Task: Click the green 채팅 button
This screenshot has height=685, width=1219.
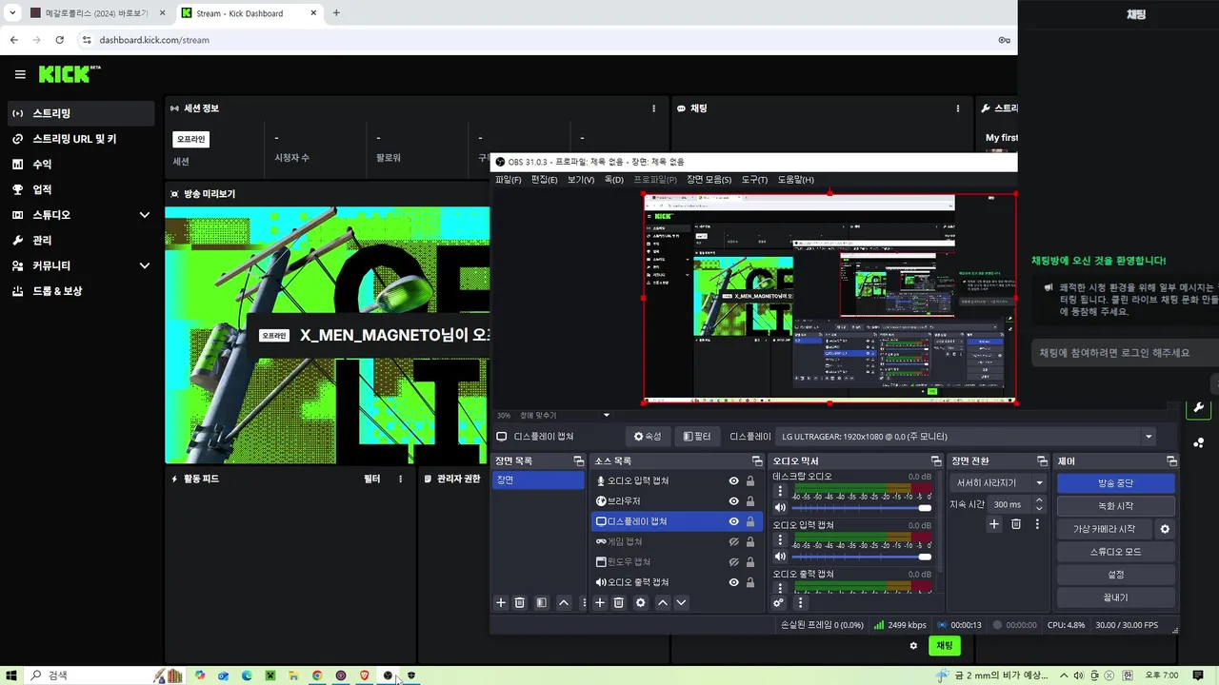Action: click(x=945, y=646)
